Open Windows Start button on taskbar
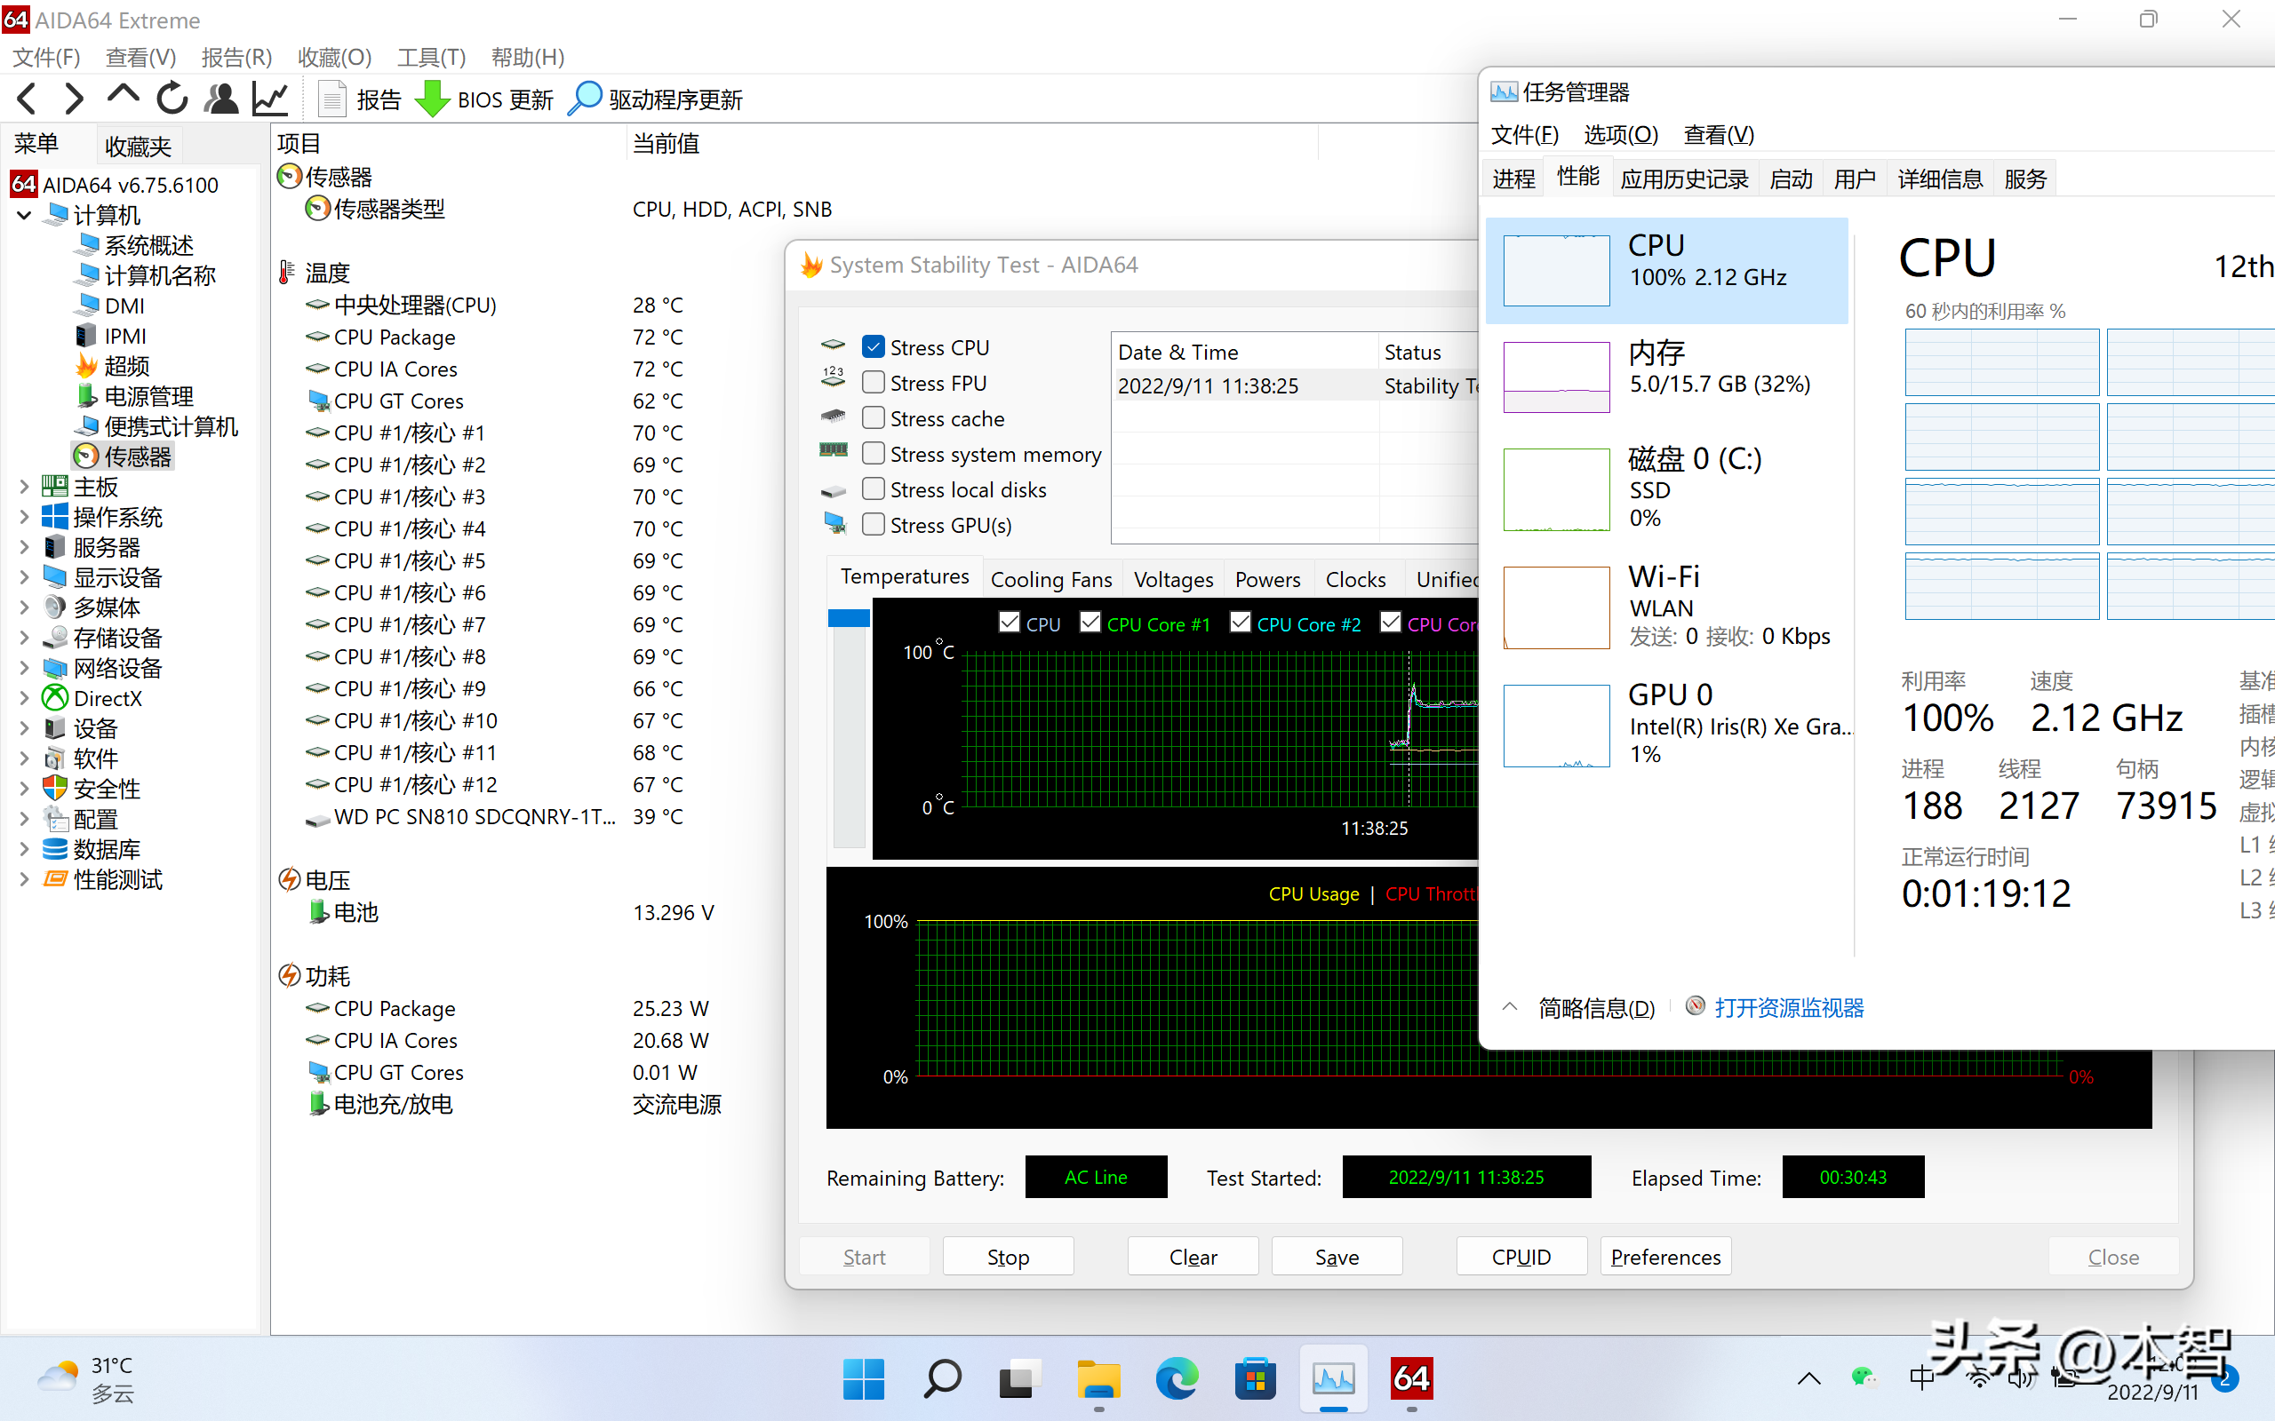The width and height of the screenshot is (2275, 1421). [863, 1378]
